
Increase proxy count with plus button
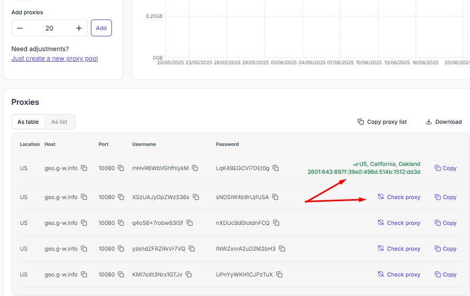click(x=79, y=28)
